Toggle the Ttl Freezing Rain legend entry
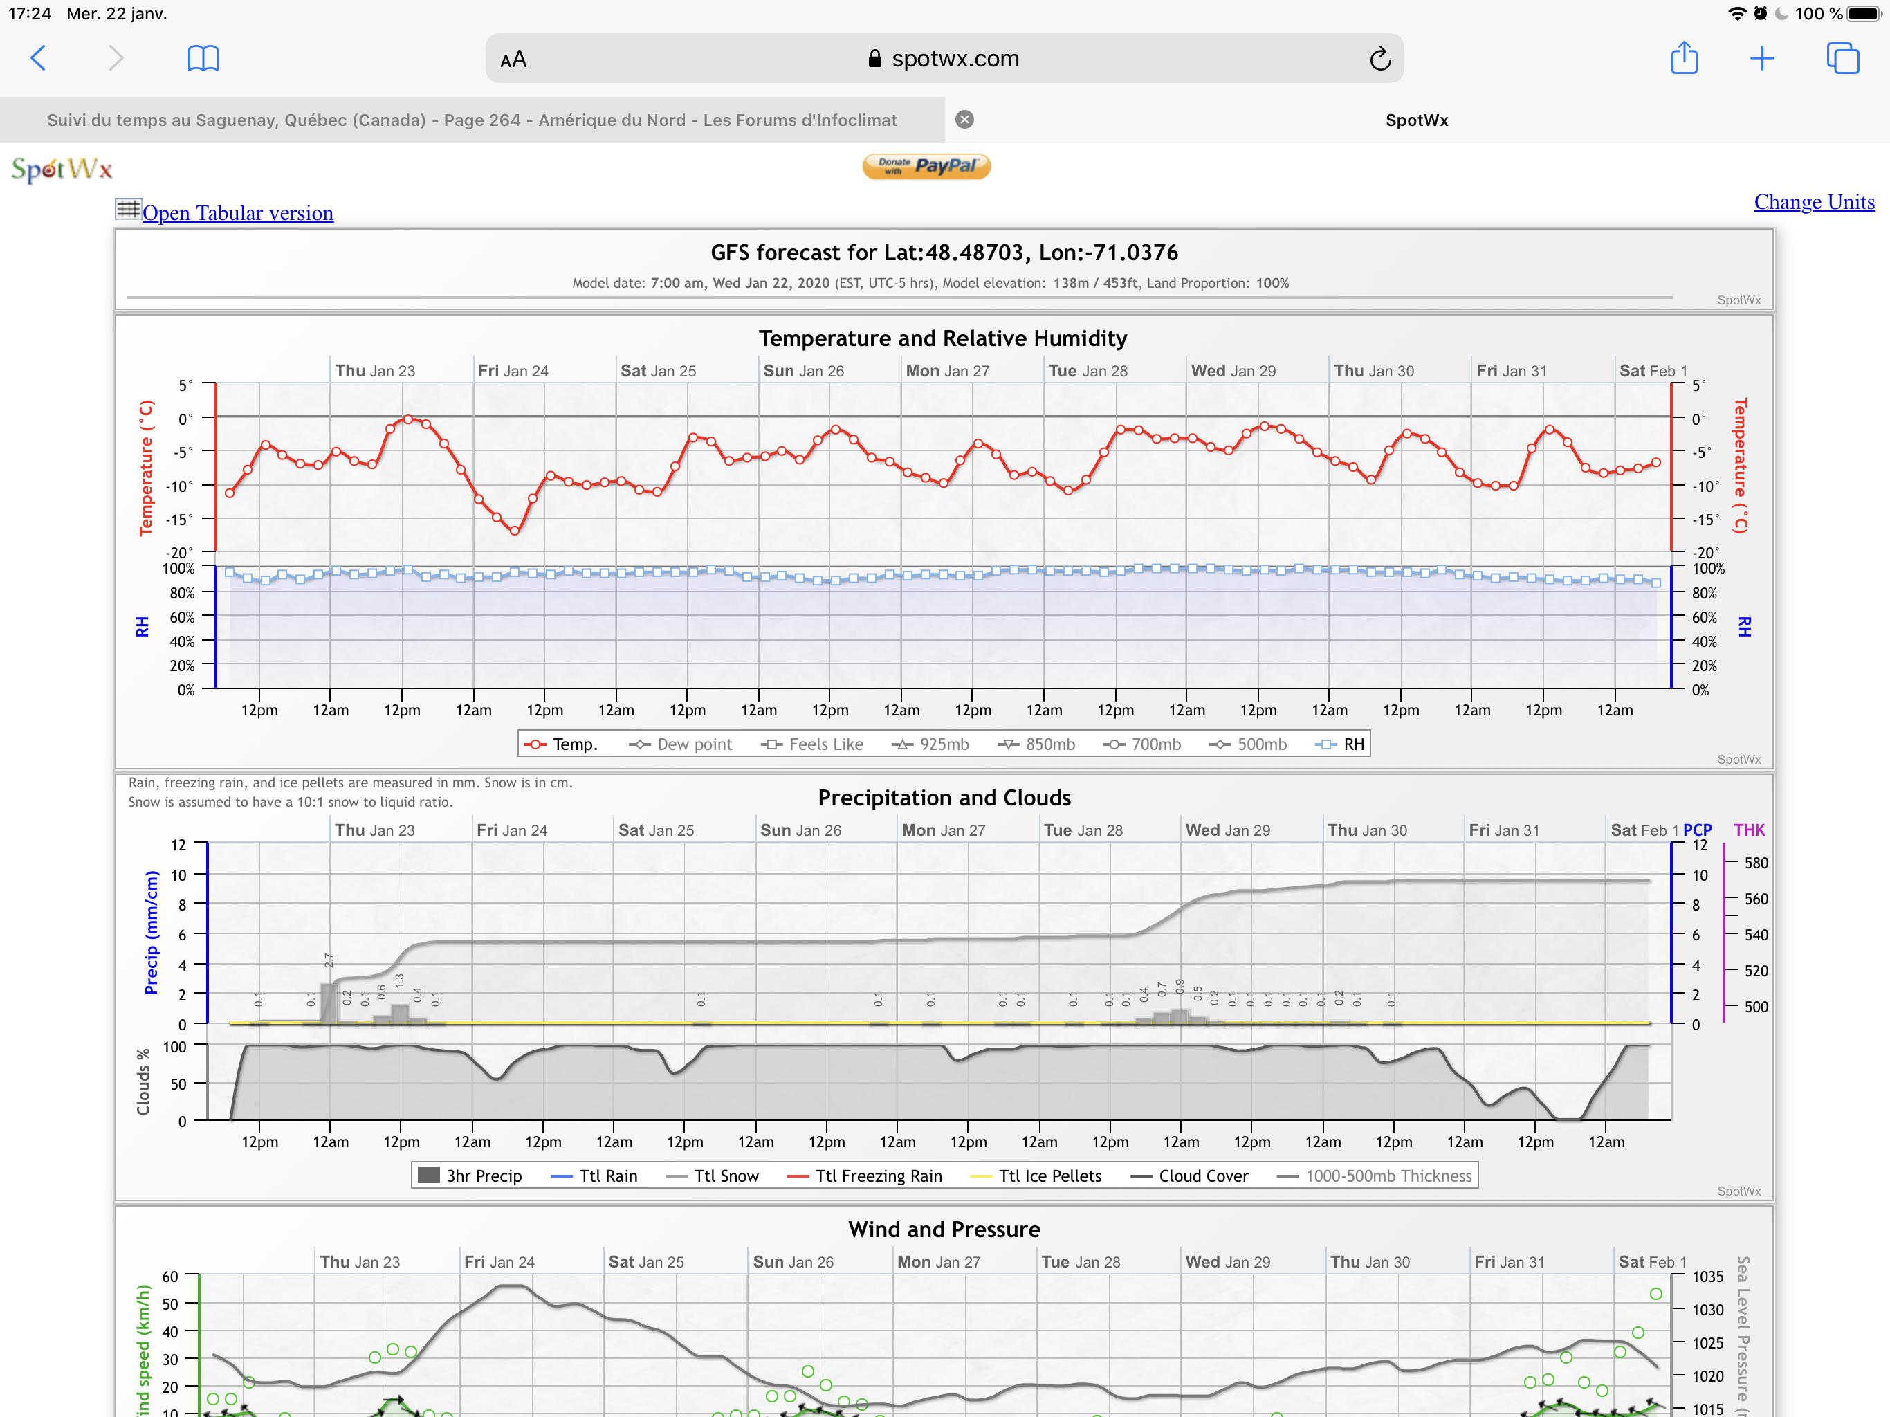Image resolution: width=1890 pixels, height=1417 pixels. (864, 1176)
